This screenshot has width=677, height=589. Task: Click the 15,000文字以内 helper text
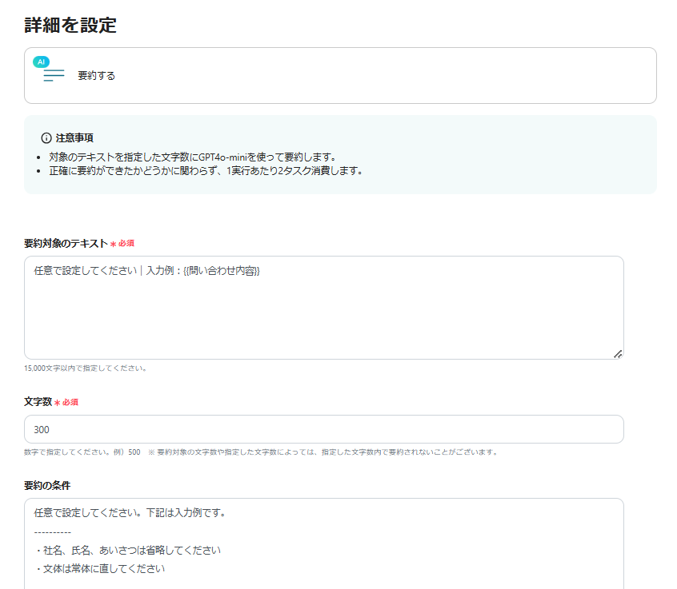(85, 368)
